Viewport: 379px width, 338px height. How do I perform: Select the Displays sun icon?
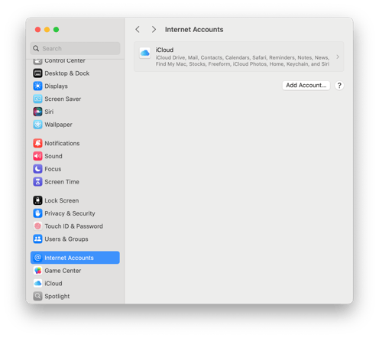tap(37, 86)
